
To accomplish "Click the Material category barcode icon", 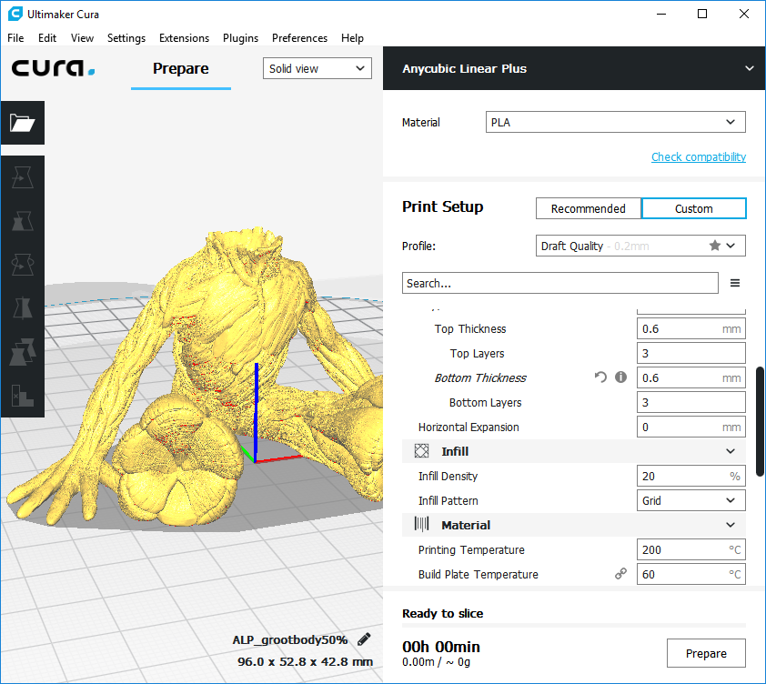I will [421, 524].
